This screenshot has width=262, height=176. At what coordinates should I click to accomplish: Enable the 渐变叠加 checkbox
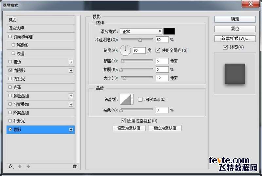pos(10,104)
